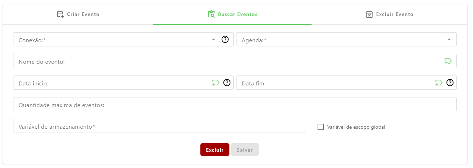Click the red Excluir button
The height and width of the screenshot is (168, 473).
215,150
